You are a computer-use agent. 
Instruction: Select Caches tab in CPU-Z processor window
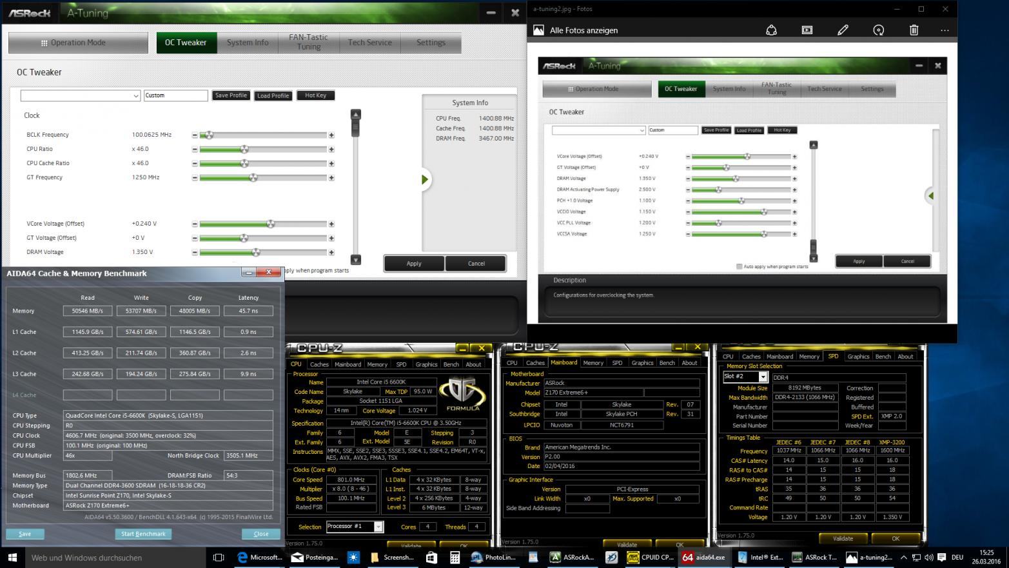point(319,364)
